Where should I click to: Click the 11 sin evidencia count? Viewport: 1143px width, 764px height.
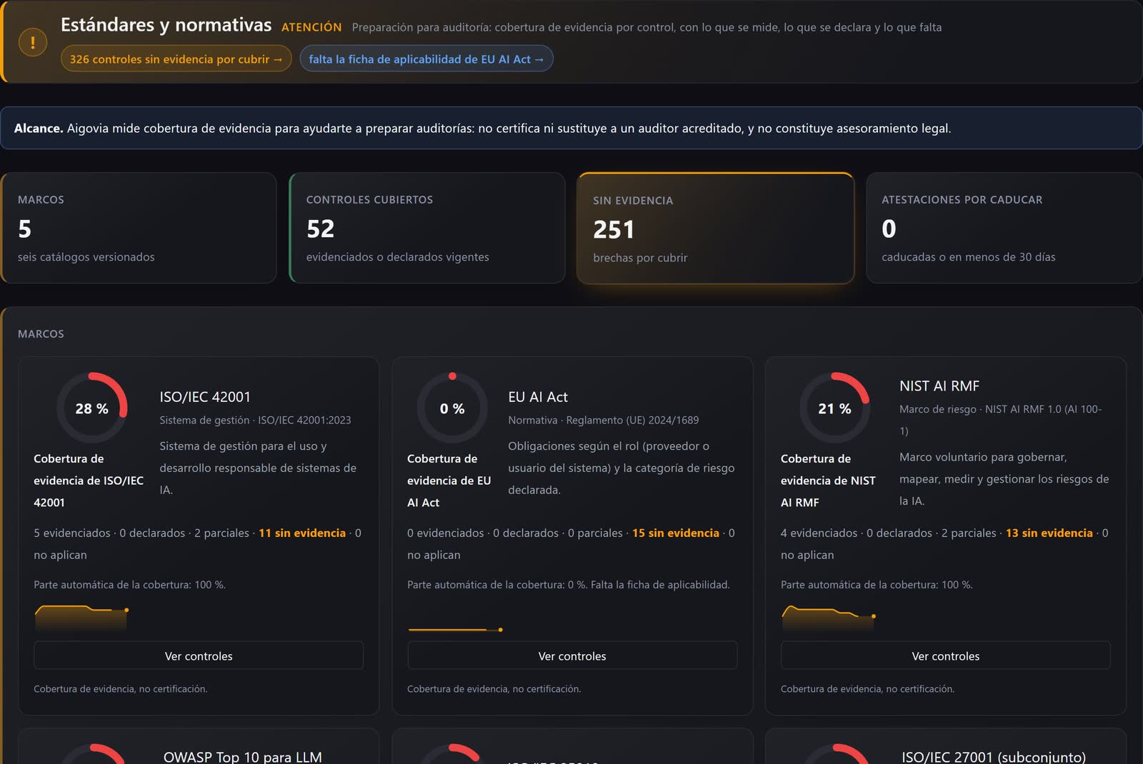pos(302,533)
